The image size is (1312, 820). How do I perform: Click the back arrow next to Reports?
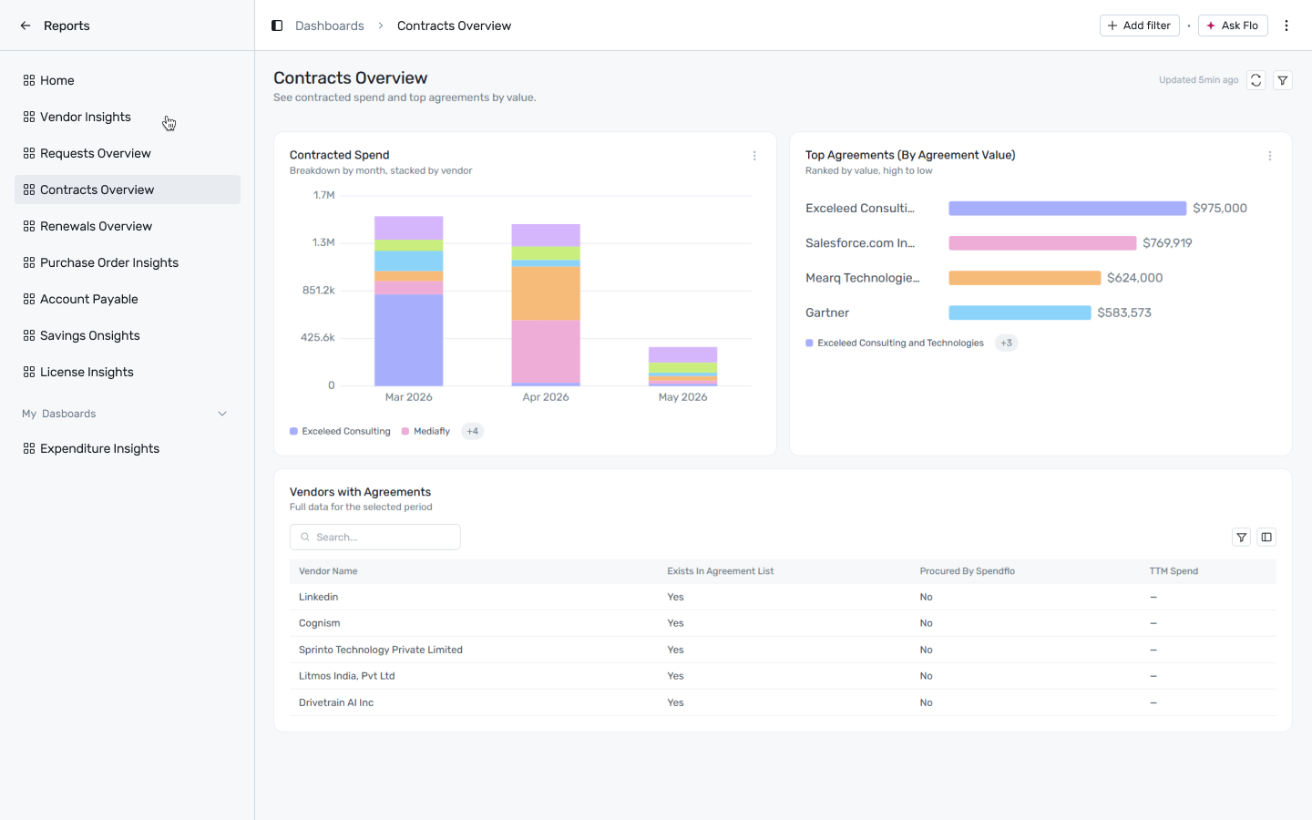[x=26, y=26]
